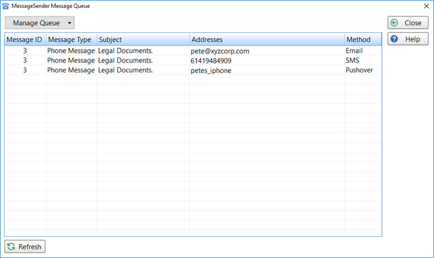This screenshot has width=434, height=258.
Task: Click the Manage Queue button label
Action: (x=36, y=23)
